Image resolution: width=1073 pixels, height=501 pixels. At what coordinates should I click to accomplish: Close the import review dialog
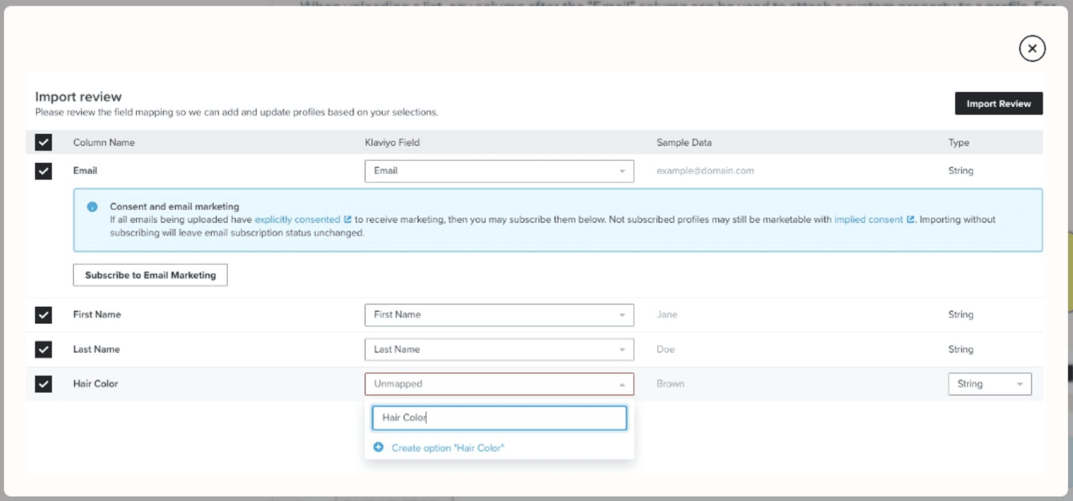coord(1032,48)
